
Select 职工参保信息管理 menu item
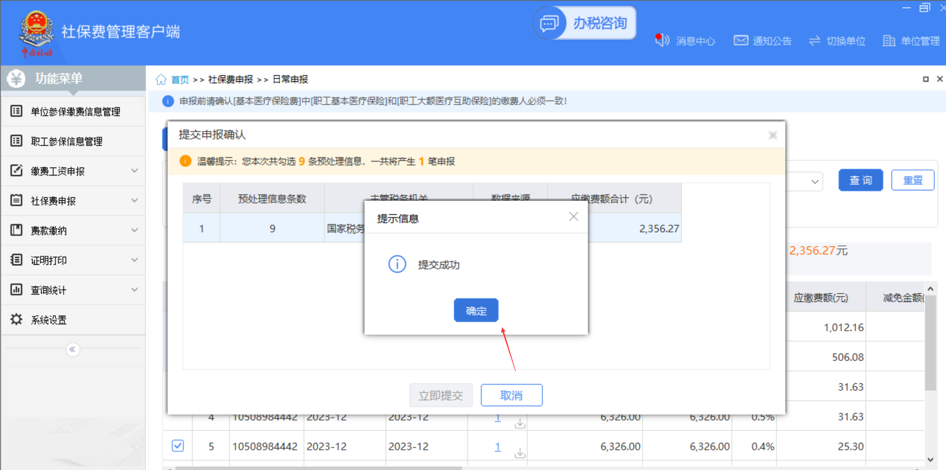click(66, 141)
